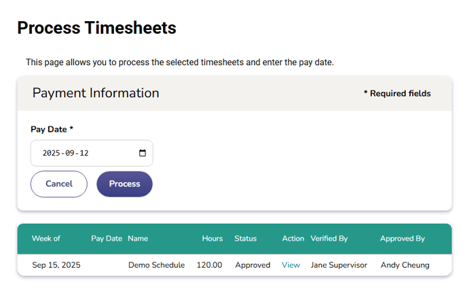This screenshot has height=291, width=467.
Task: Click the Pay Date column header in table
Action: [107, 239]
